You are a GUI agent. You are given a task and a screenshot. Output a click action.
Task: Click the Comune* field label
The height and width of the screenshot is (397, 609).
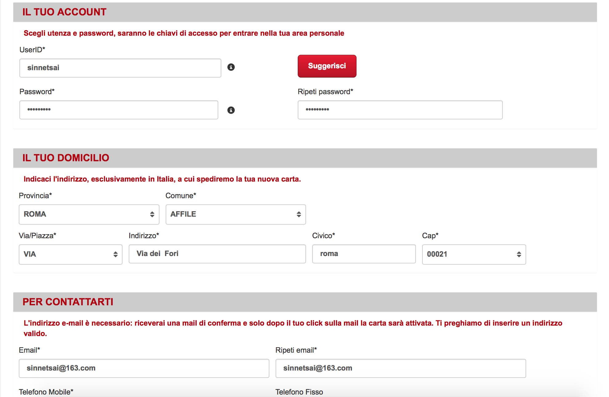point(181,196)
